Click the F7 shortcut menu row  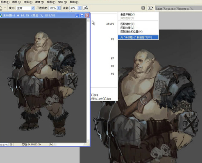coord(104,58)
